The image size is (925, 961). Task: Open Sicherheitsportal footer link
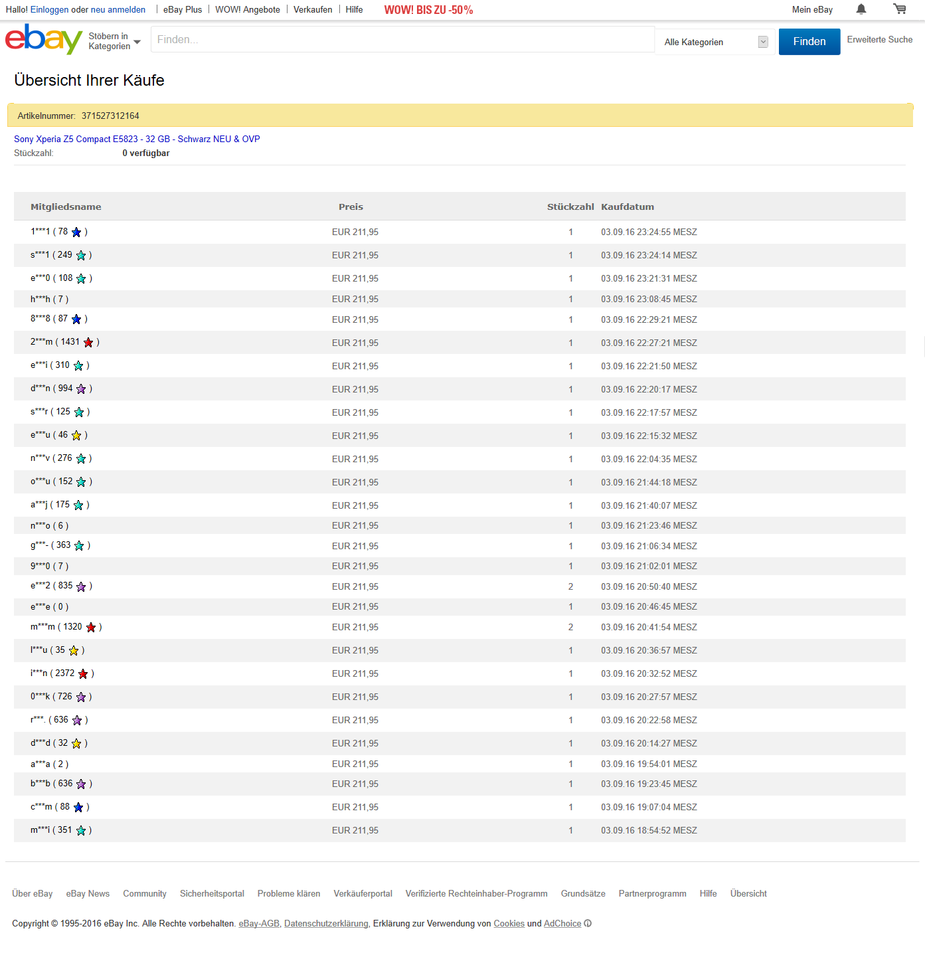pyautogui.click(x=212, y=893)
